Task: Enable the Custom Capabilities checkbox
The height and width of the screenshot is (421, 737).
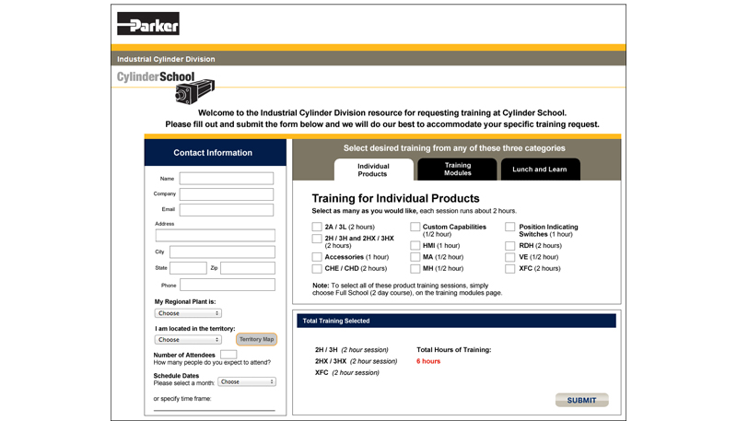Action: (415, 227)
